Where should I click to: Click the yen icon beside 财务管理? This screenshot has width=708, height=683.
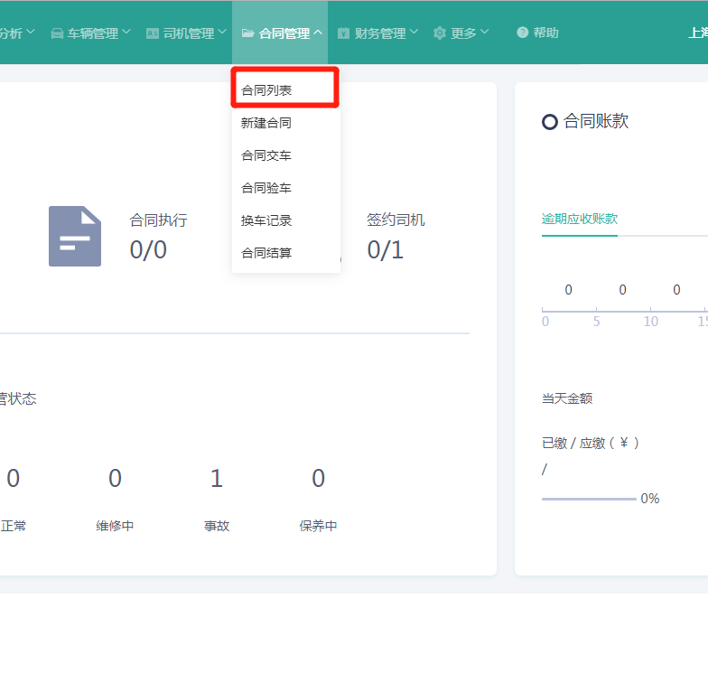pos(343,33)
